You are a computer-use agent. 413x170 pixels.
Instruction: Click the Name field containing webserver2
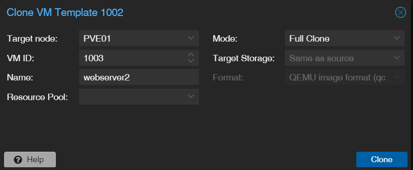(x=139, y=77)
